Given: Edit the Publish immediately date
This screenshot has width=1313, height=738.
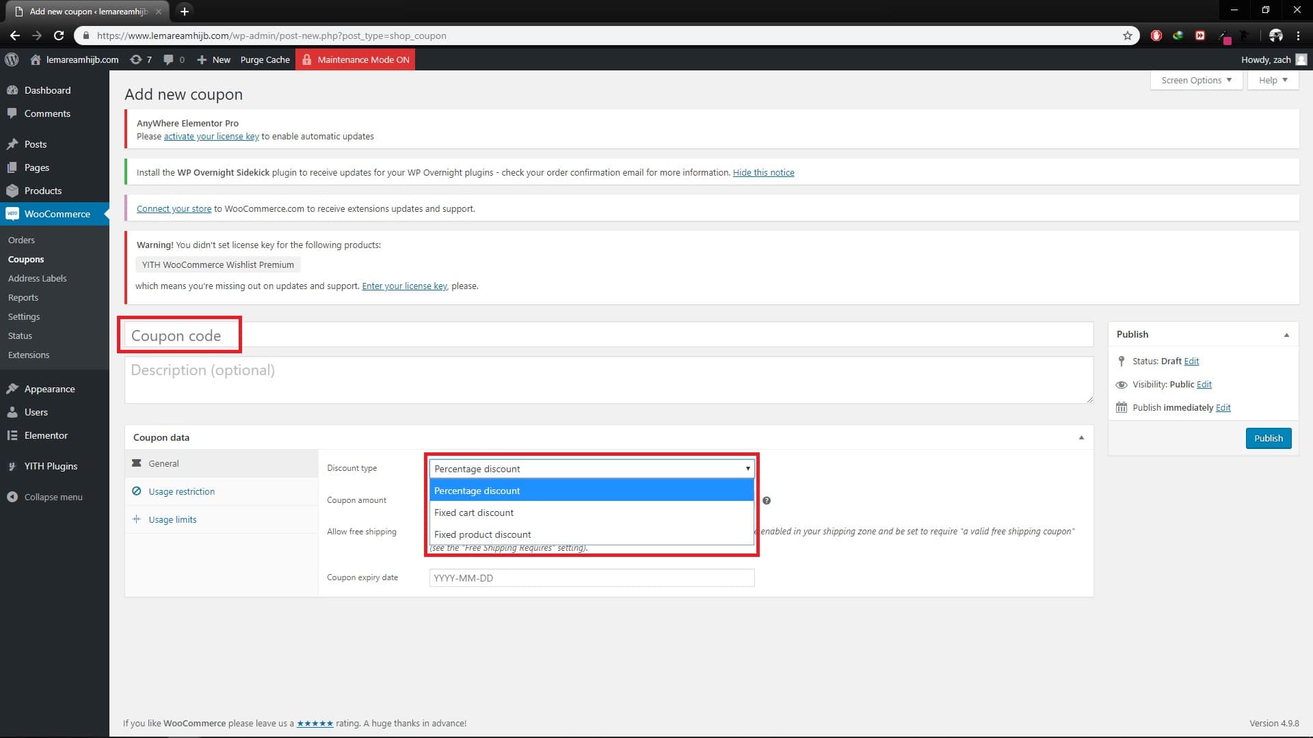Looking at the screenshot, I should (x=1223, y=407).
